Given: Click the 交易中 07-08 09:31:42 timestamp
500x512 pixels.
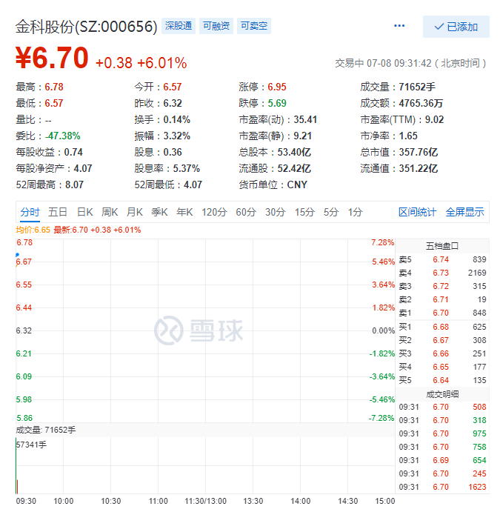Looking at the screenshot, I should click(410, 63).
